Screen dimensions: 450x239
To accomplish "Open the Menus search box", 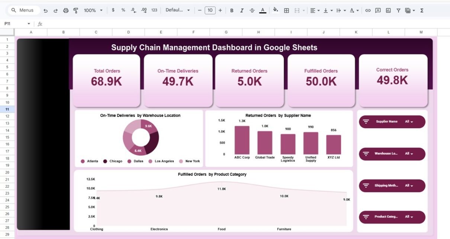I will pyautogui.click(x=22, y=10).
